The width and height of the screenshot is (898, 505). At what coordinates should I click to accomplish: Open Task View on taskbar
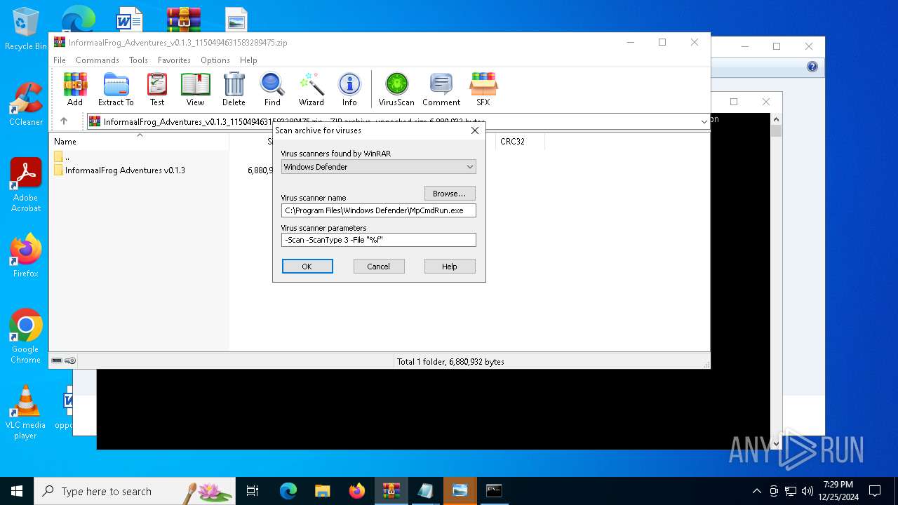253,491
